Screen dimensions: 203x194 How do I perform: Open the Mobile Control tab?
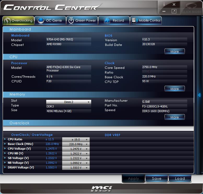tap(146, 20)
